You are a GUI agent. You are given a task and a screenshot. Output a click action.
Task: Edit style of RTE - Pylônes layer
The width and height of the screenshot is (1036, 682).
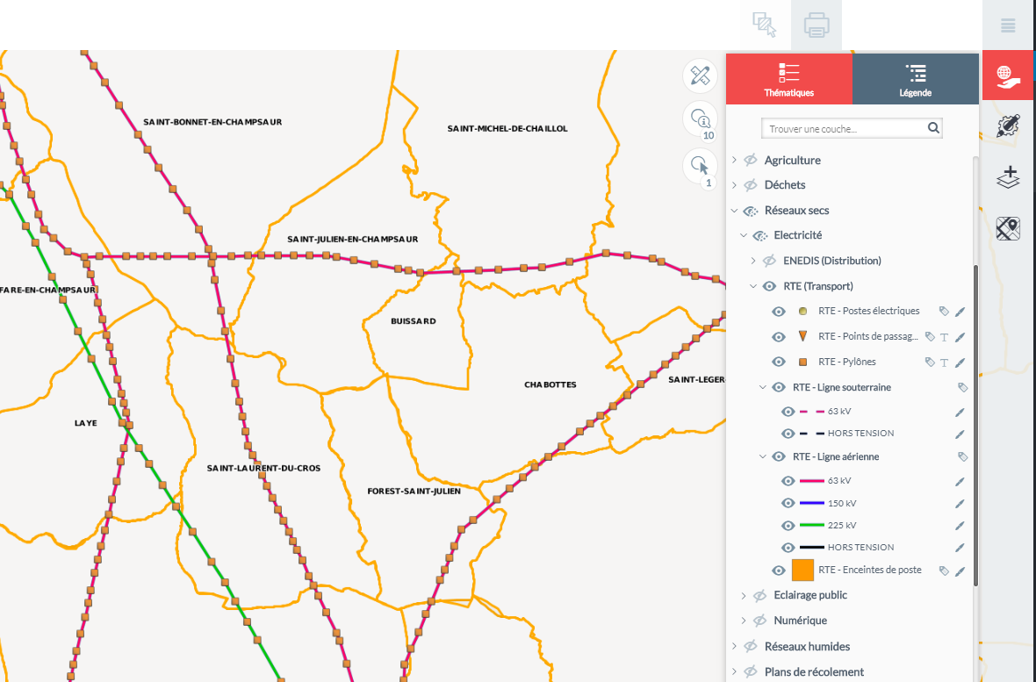click(960, 363)
